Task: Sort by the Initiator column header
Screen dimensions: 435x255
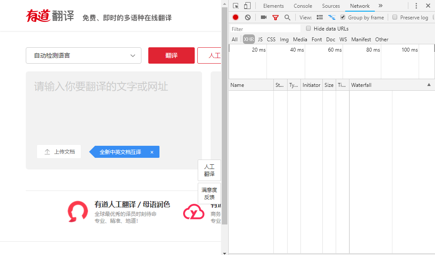Action: coord(312,85)
